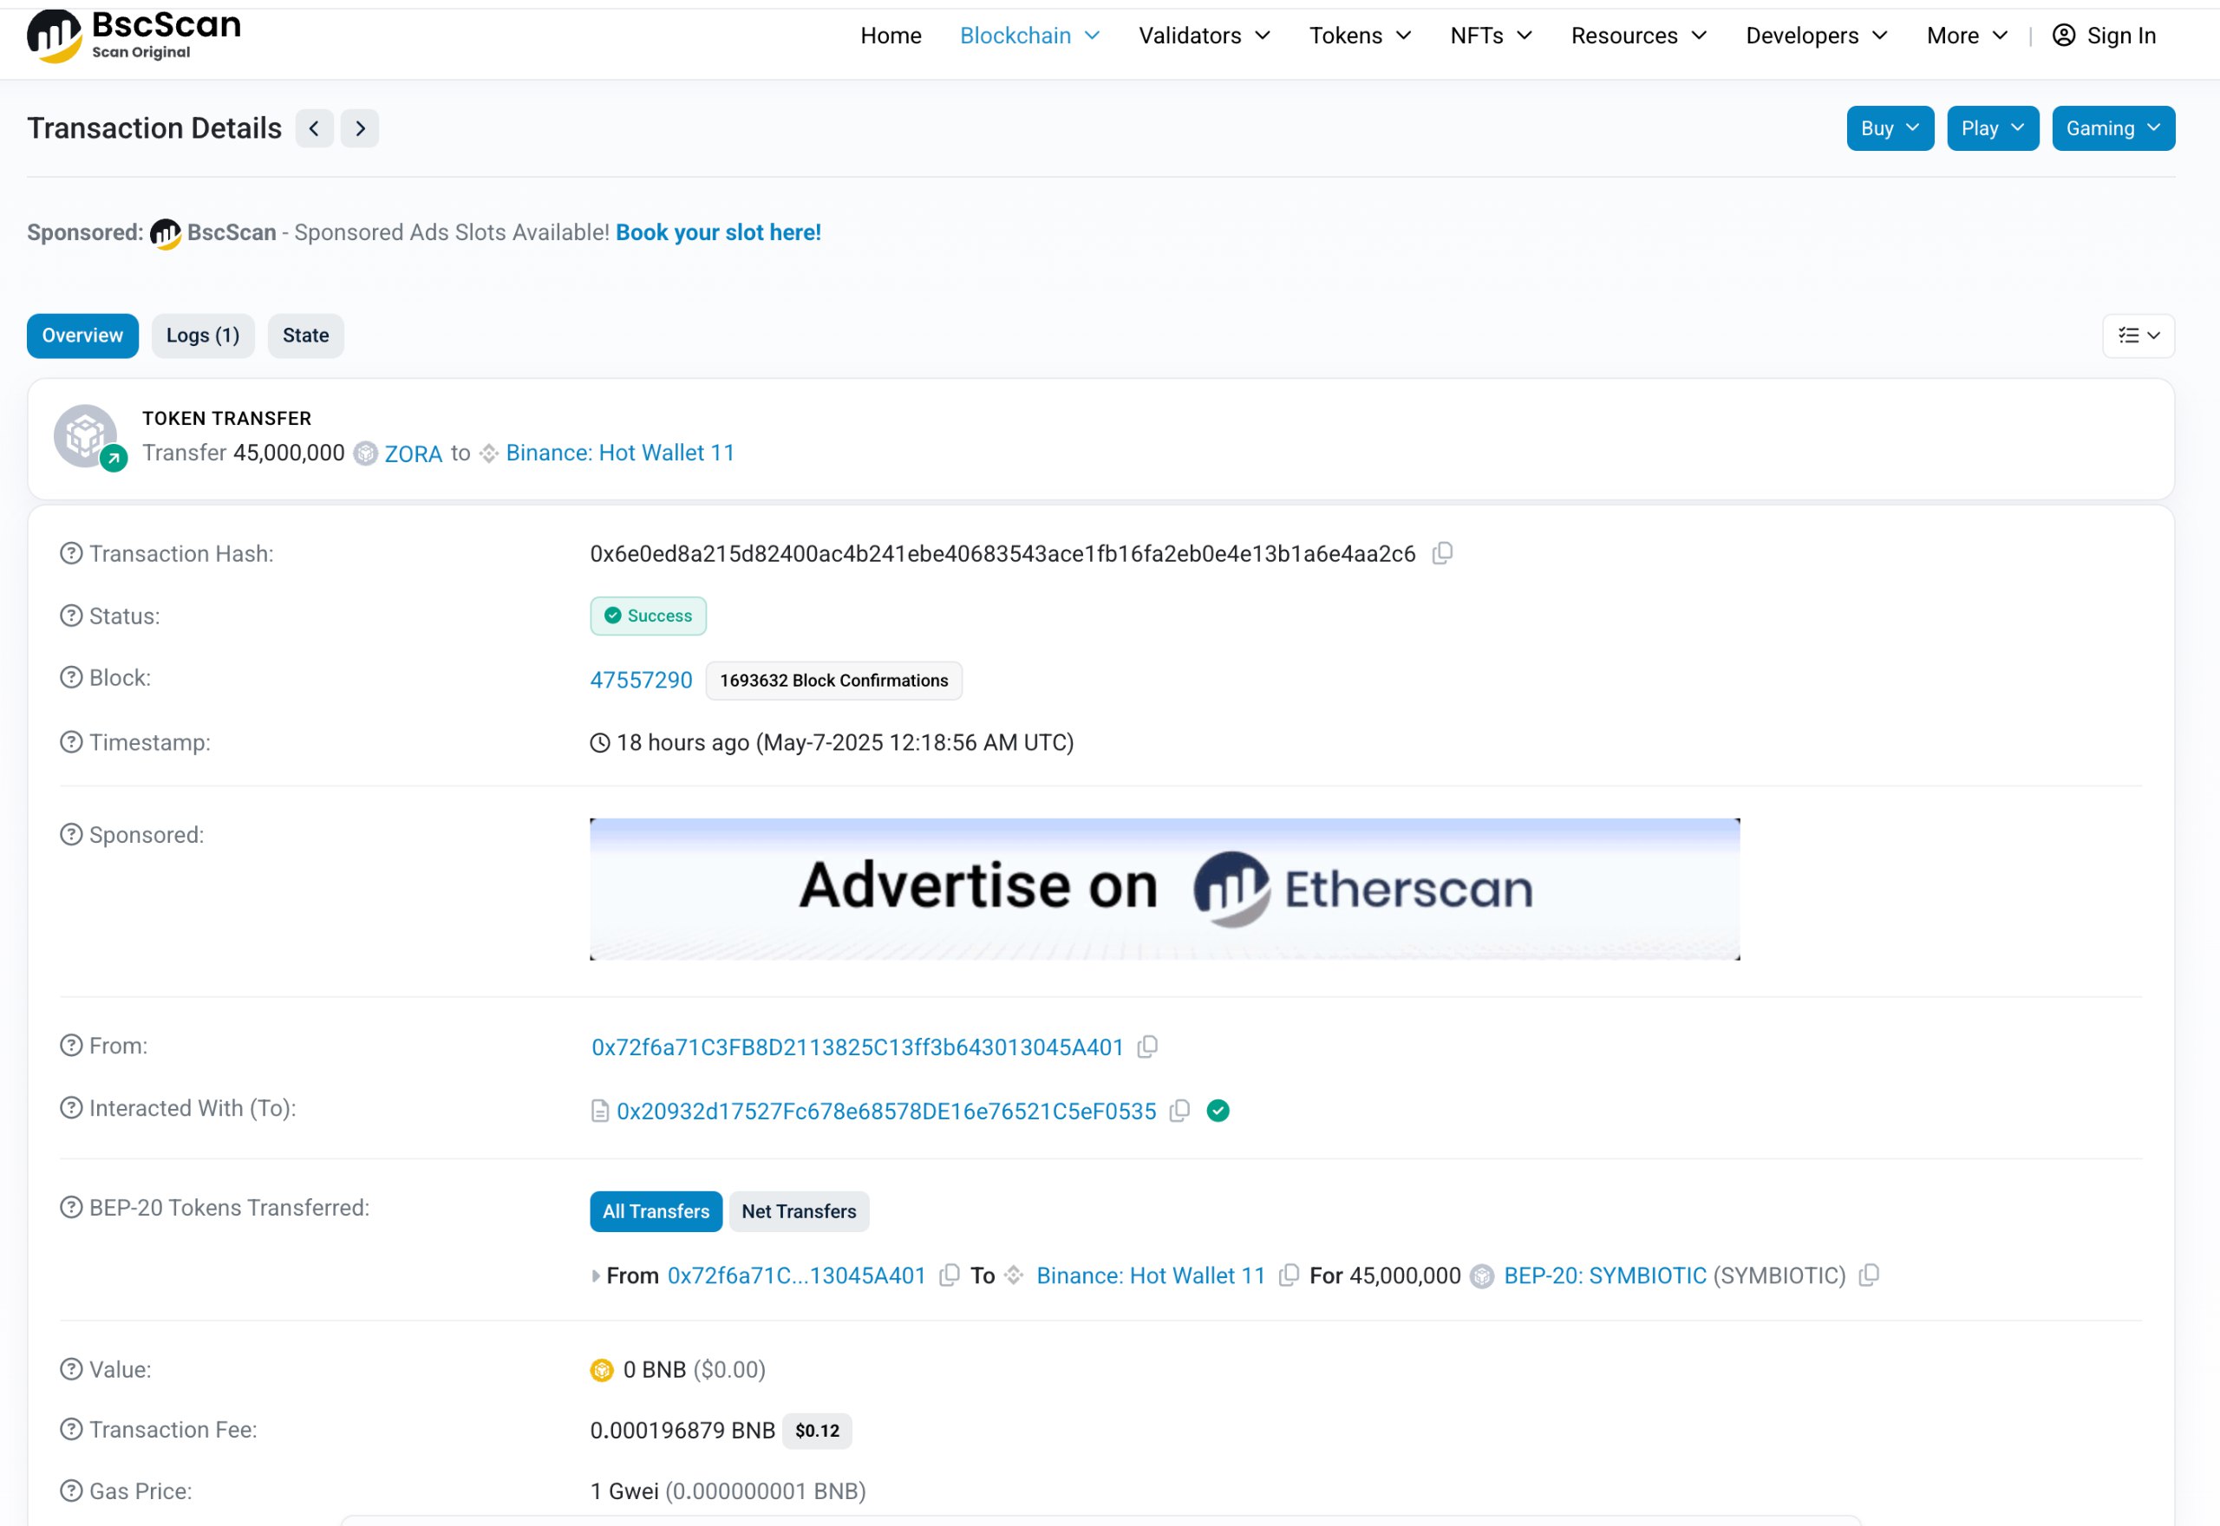Copy sender address in token transfer row

pyautogui.click(x=949, y=1275)
